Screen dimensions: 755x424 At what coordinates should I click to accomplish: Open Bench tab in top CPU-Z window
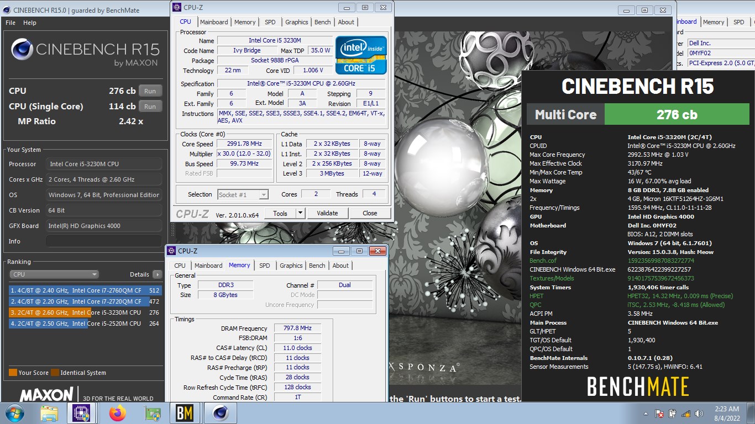coord(323,22)
